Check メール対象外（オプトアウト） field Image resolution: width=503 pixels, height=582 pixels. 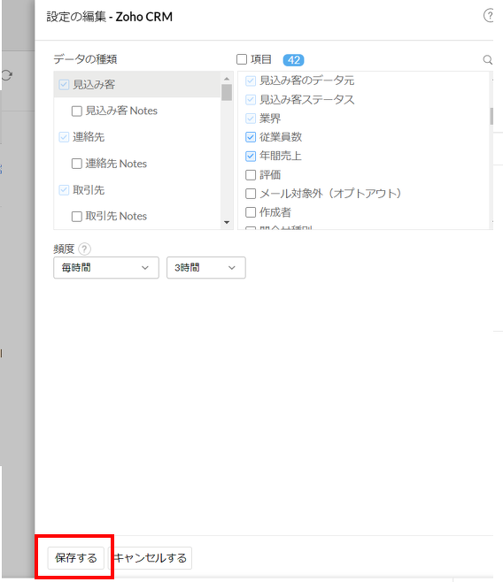[251, 194]
